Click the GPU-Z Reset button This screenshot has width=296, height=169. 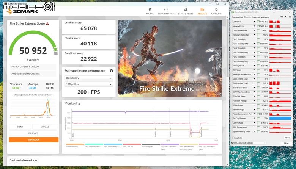point(287,138)
